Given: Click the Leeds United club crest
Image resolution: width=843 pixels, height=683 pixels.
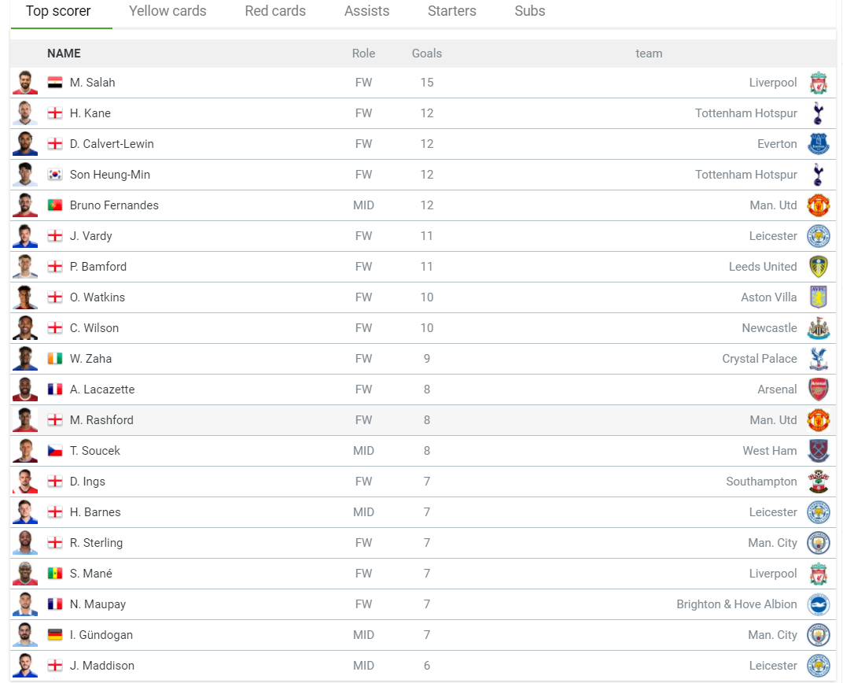Looking at the screenshot, I should click(819, 267).
